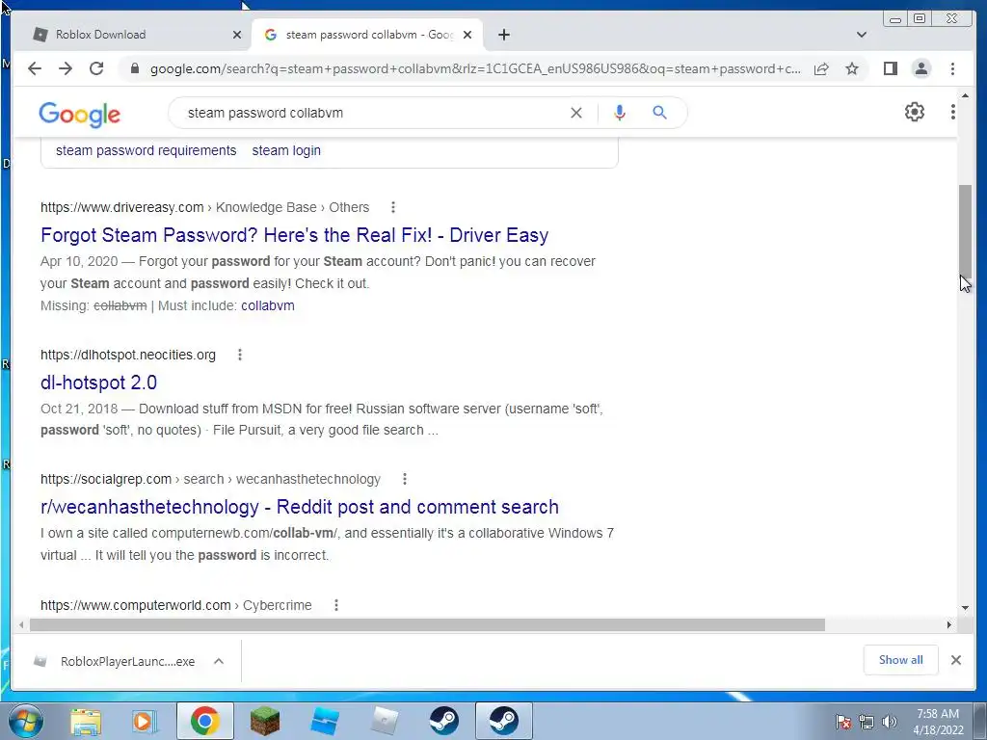Open new browser tab
987x740 pixels.
pyautogui.click(x=503, y=35)
